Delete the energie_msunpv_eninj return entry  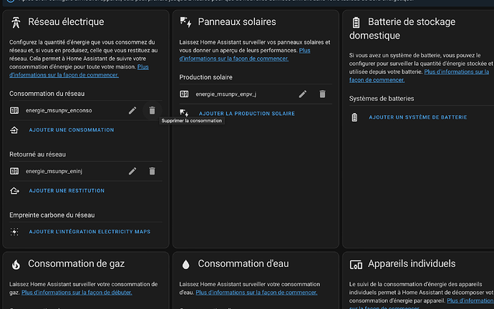(152, 171)
